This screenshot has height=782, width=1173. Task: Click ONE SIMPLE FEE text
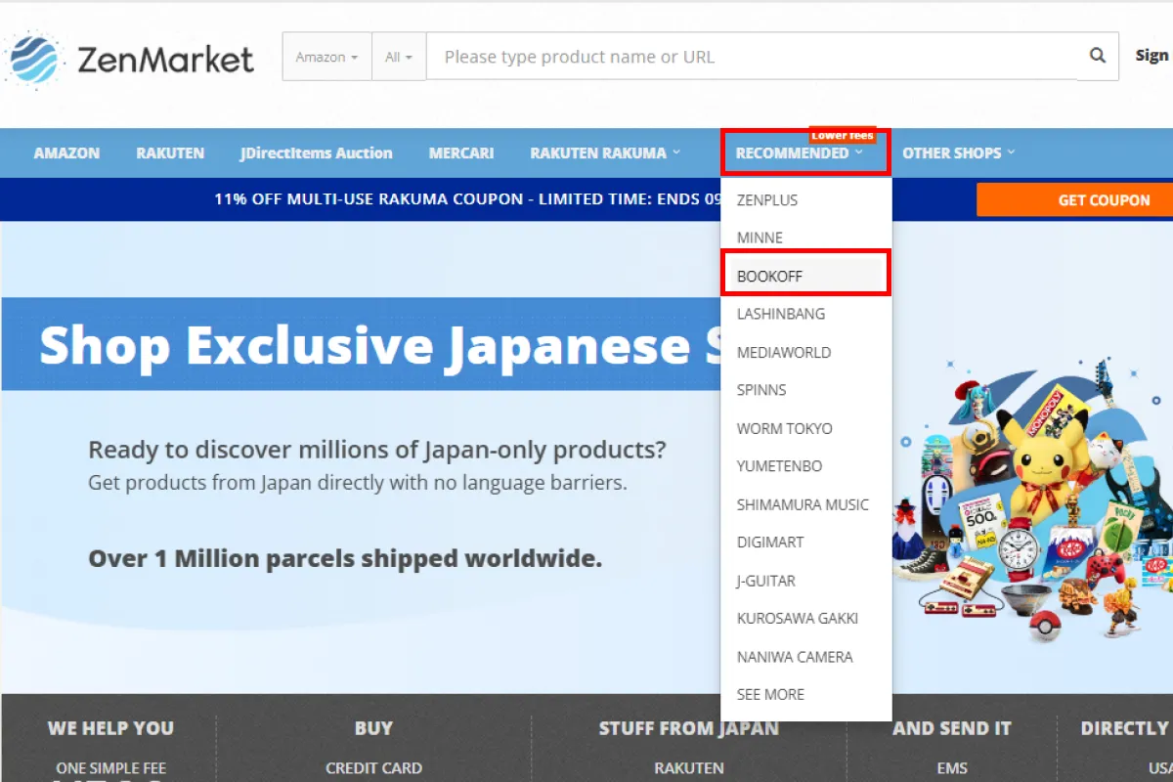[x=110, y=768]
